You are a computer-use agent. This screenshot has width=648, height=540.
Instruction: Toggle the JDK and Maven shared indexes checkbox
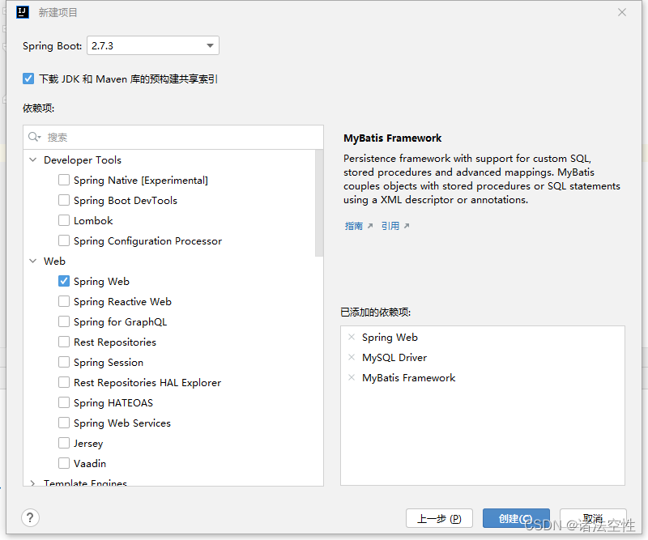click(28, 79)
